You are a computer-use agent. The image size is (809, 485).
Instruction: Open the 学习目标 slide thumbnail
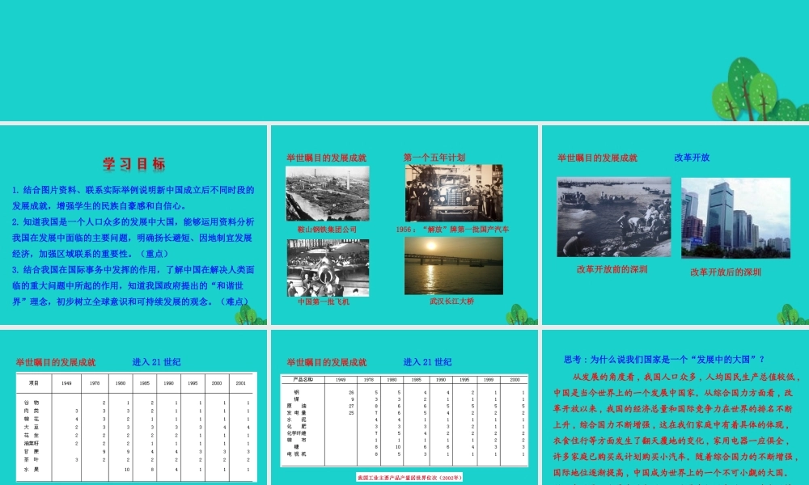click(x=133, y=225)
